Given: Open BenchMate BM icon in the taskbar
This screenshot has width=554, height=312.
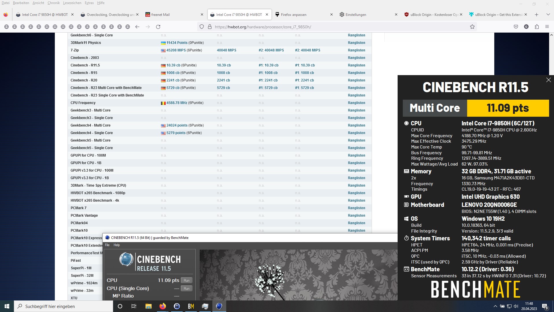Looking at the screenshot, I should point(191,306).
